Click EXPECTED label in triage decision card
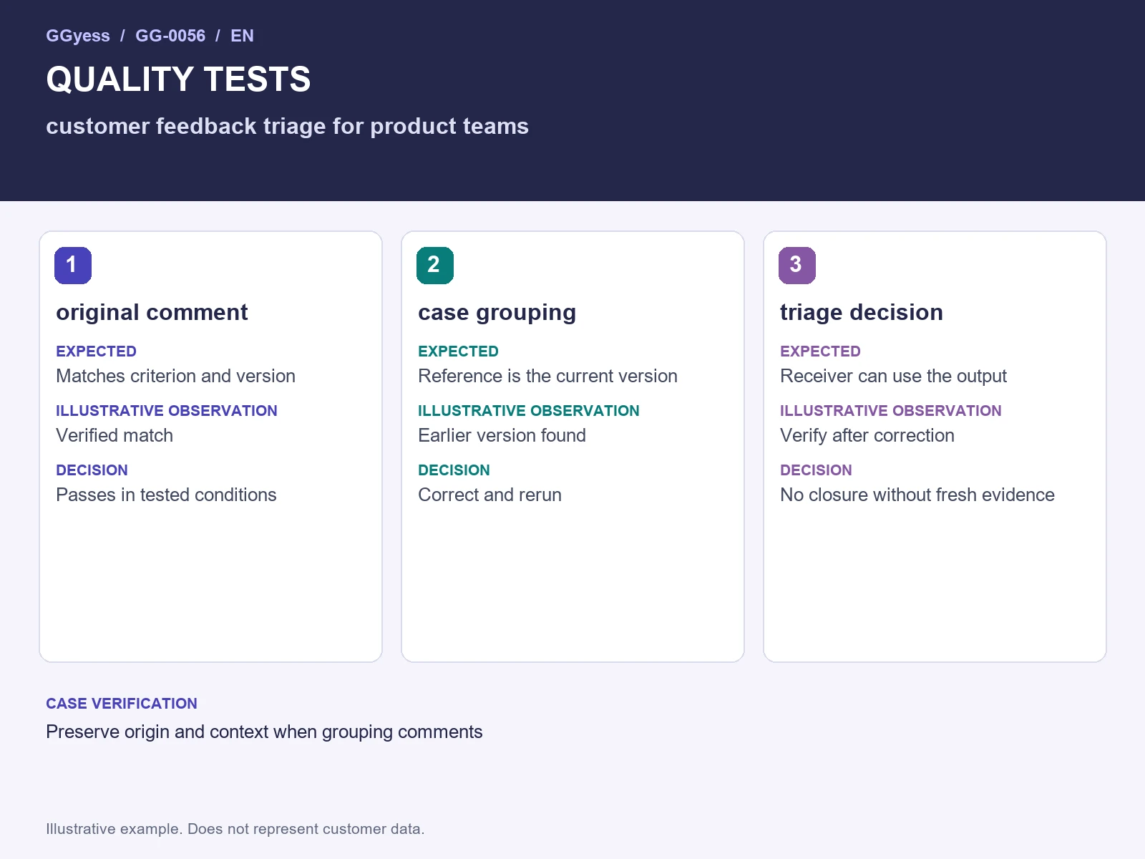1145x859 pixels. (820, 351)
